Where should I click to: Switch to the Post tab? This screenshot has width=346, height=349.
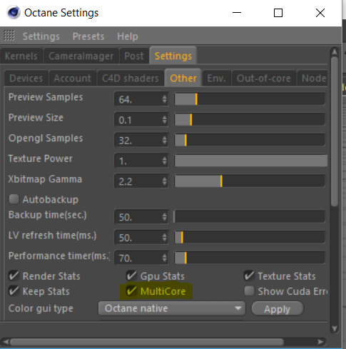pyautogui.click(x=134, y=56)
